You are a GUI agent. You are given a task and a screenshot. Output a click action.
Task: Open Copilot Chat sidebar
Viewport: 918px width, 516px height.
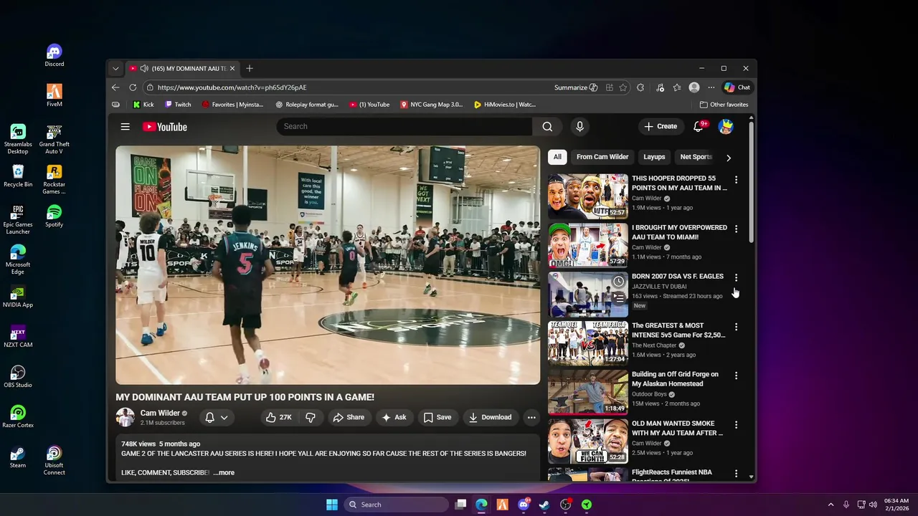[x=737, y=87]
